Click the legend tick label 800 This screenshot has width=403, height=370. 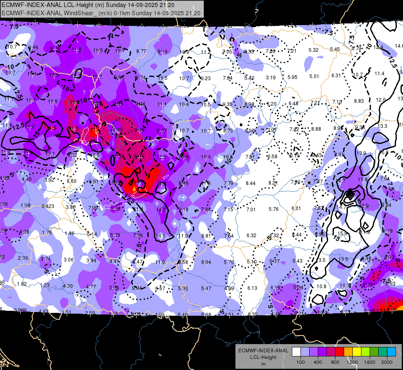click(x=335, y=362)
